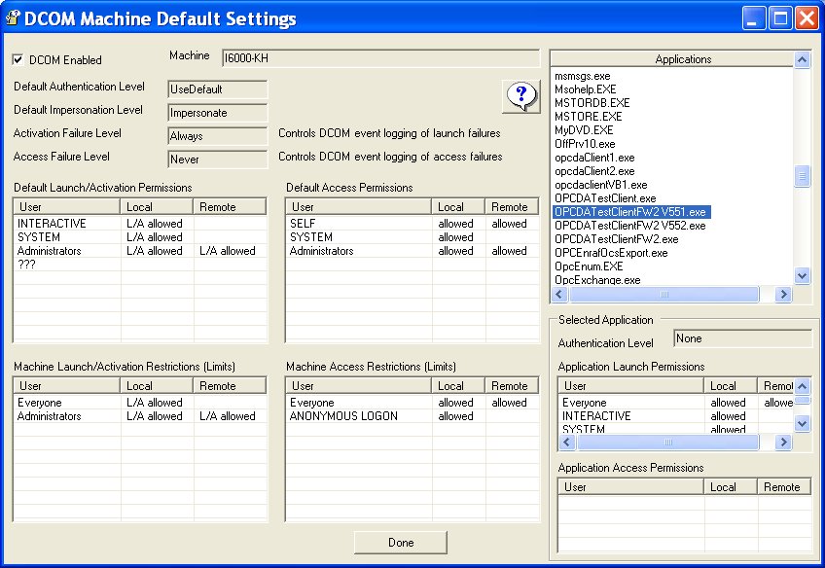825x568 pixels.
Task: Click down arrow of Applications list scrollbar
Action: point(802,275)
